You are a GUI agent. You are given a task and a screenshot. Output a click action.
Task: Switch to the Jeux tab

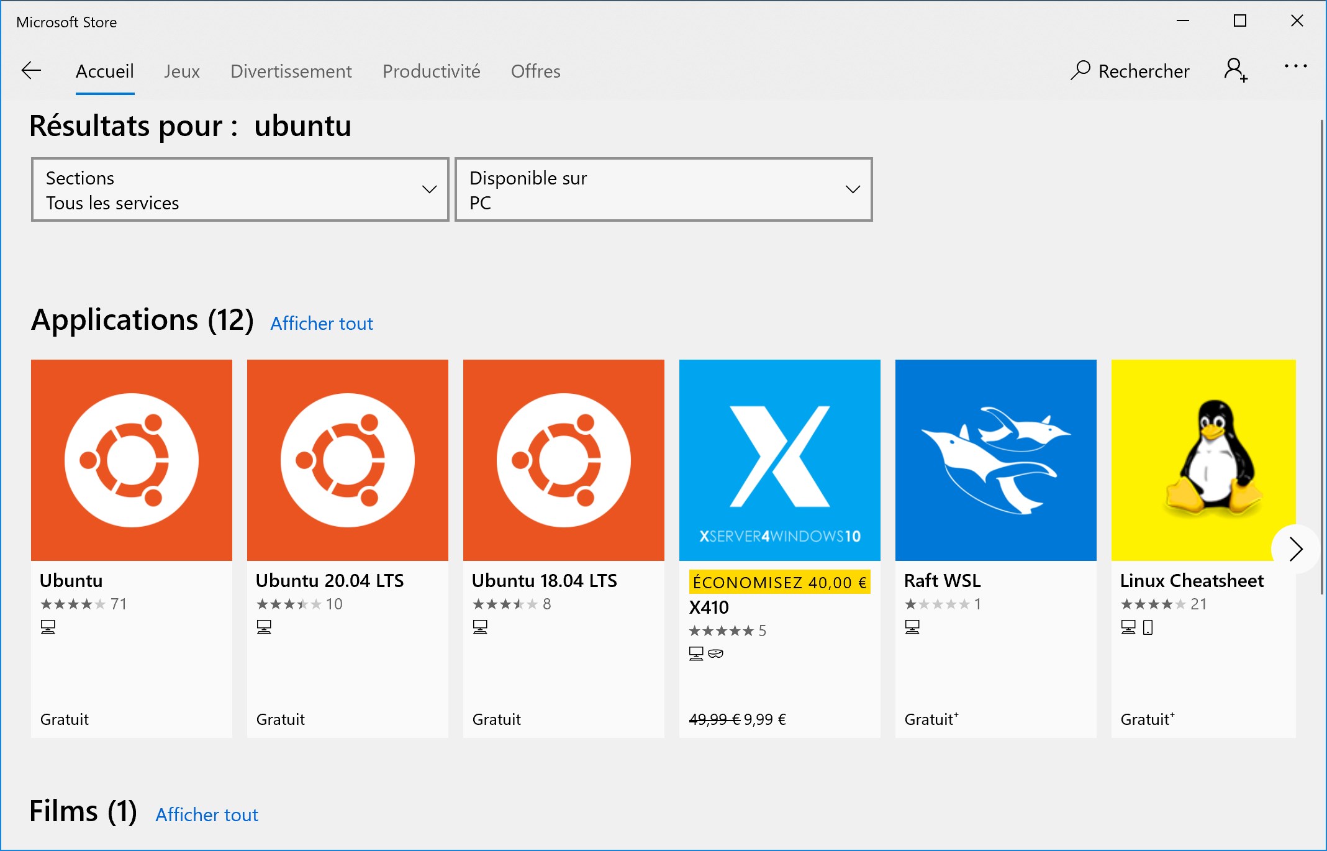[182, 71]
